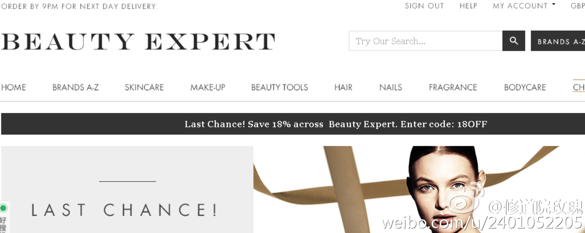Click the Brands A-Z dark button
Image resolution: width=585 pixels, height=233 pixels.
[558, 41]
